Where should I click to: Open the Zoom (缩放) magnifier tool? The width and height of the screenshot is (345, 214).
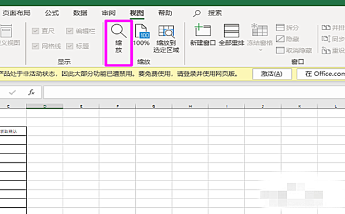118,39
